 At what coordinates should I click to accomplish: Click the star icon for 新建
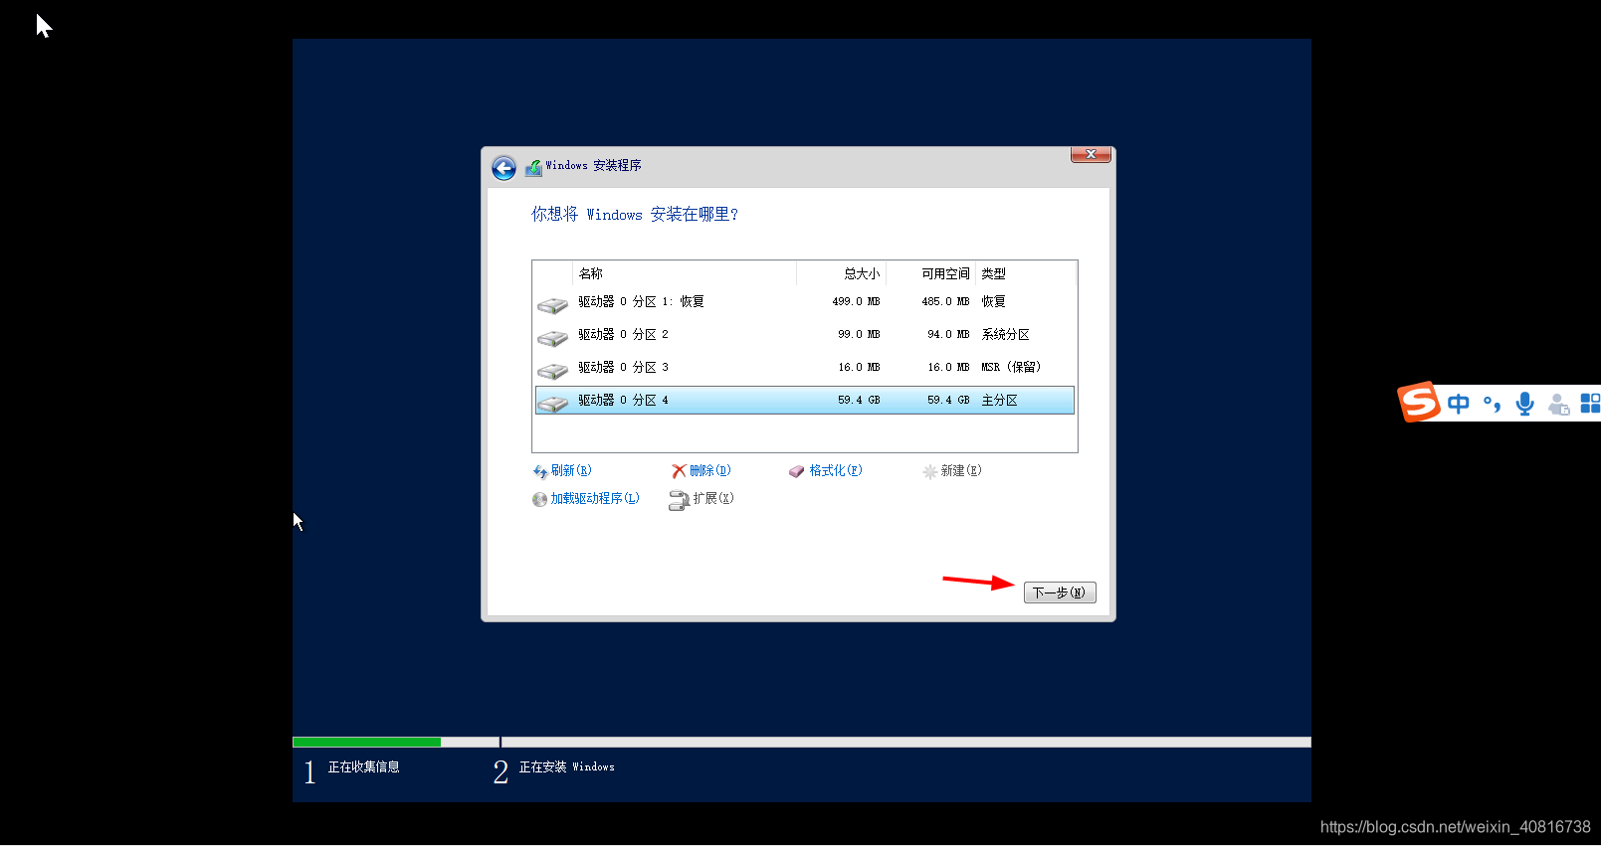pos(929,471)
